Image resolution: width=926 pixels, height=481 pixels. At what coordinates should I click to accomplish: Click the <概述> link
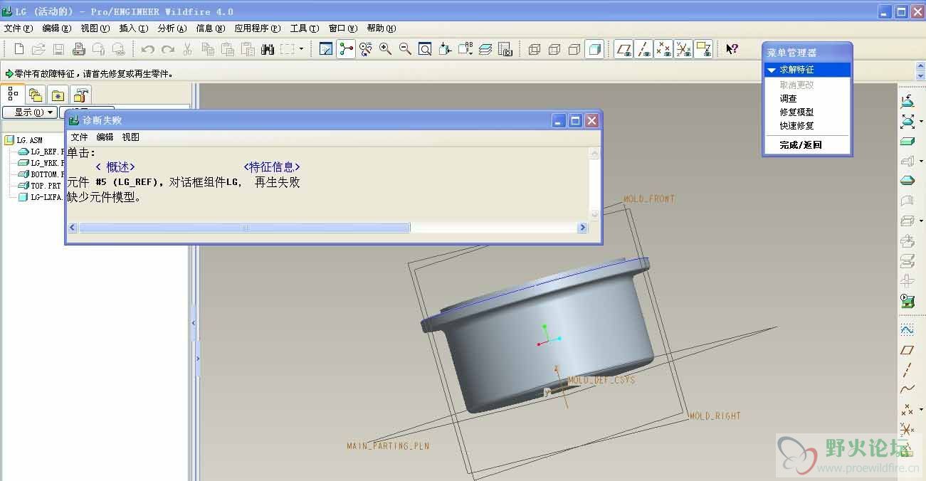[x=115, y=166]
